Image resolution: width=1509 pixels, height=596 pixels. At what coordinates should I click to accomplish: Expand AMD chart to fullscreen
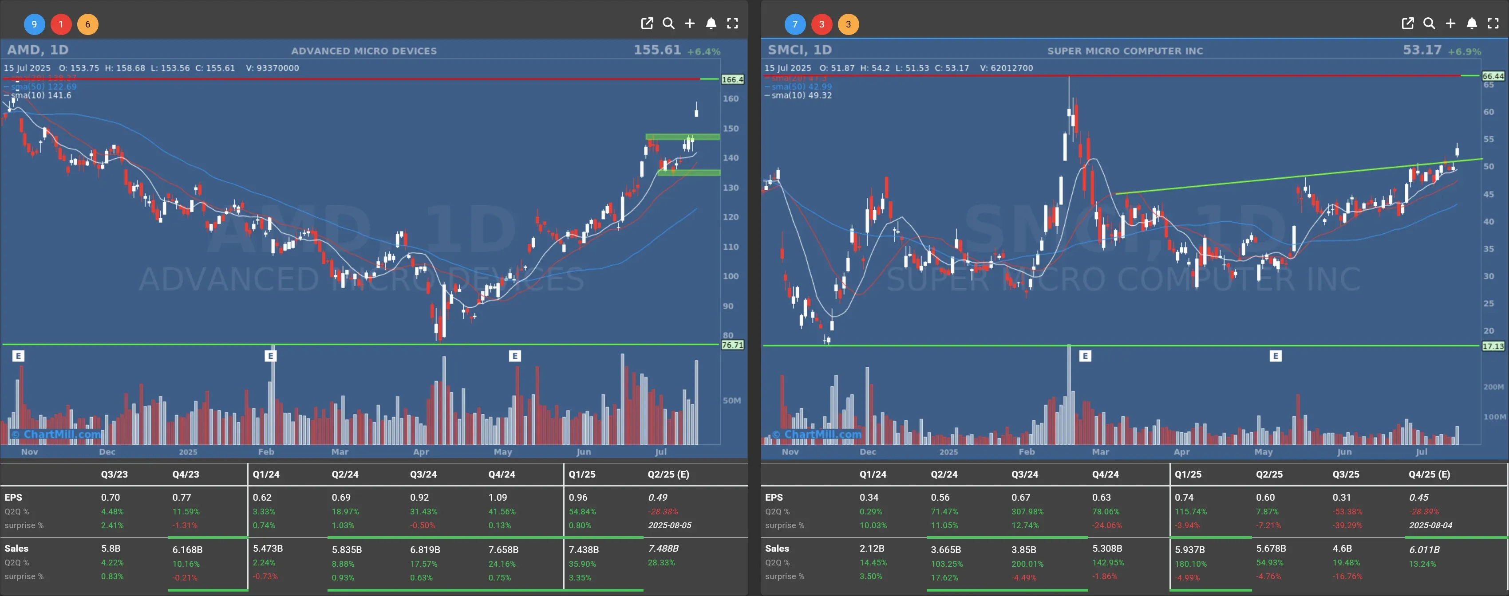tap(732, 24)
